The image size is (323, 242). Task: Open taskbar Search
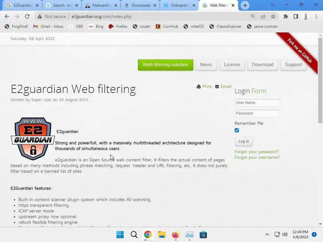tap(134, 234)
